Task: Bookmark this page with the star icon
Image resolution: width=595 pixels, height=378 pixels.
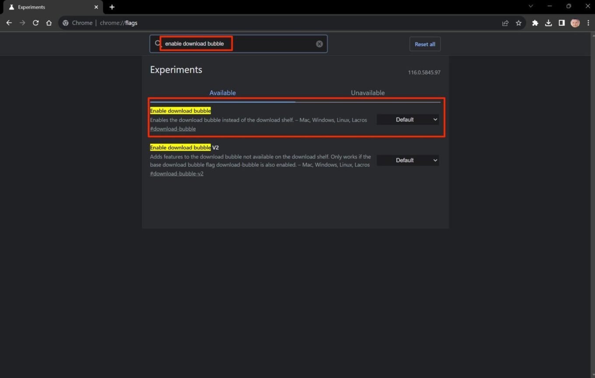Action: coord(518,23)
